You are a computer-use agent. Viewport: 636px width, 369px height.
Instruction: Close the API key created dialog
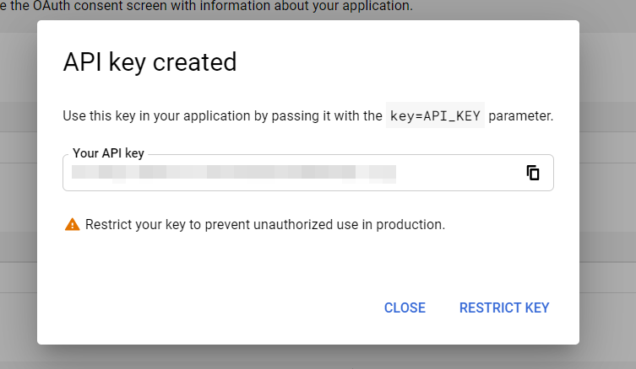tap(405, 307)
